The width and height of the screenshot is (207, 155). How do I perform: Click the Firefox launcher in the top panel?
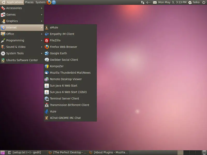tap(49, 2)
